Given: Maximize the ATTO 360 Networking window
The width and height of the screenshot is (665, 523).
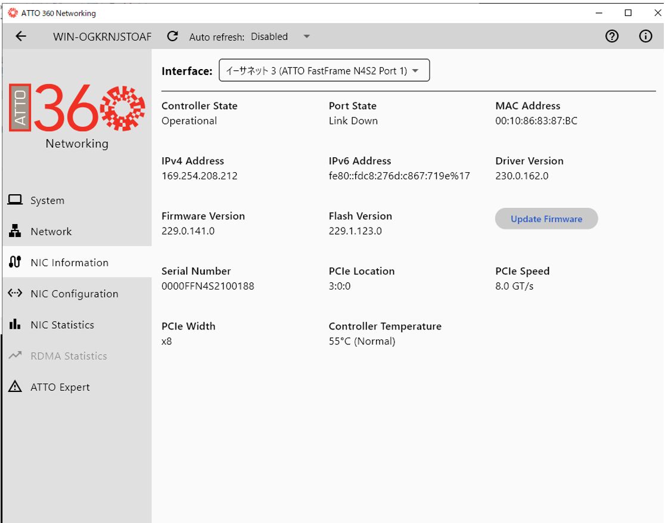Looking at the screenshot, I should point(628,13).
